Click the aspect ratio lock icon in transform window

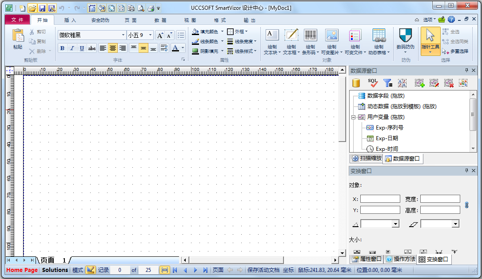click(x=466, y=205)
